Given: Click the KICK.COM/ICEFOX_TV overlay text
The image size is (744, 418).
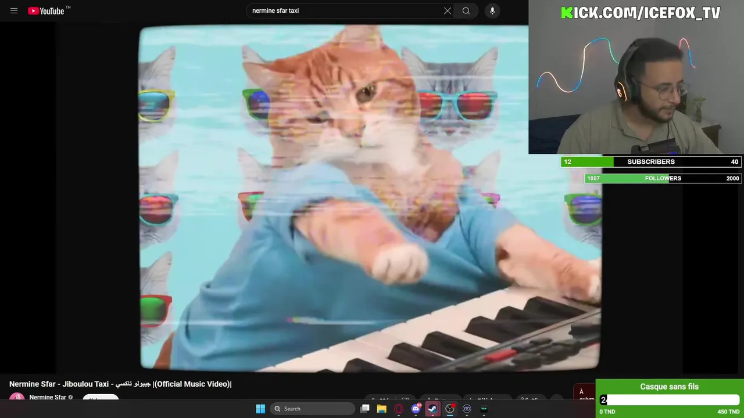Looking at the screenshot, I should [x=641, y=13].
